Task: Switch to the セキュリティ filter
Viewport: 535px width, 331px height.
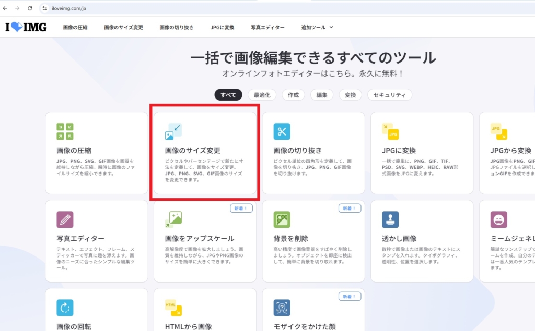Action: (389, 95)
